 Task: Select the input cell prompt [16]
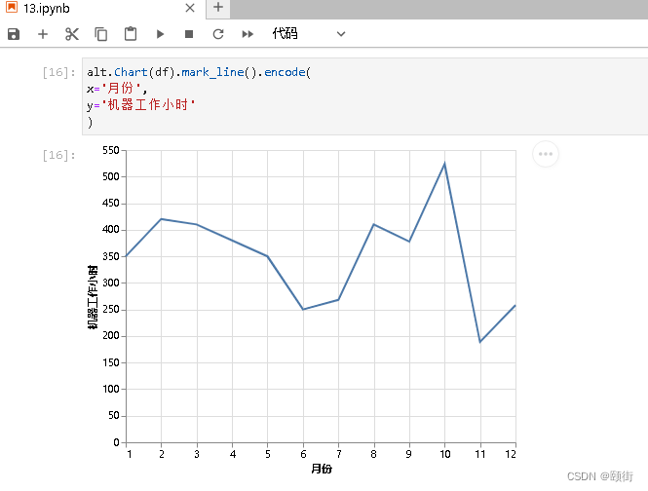(x=59, y=73)
